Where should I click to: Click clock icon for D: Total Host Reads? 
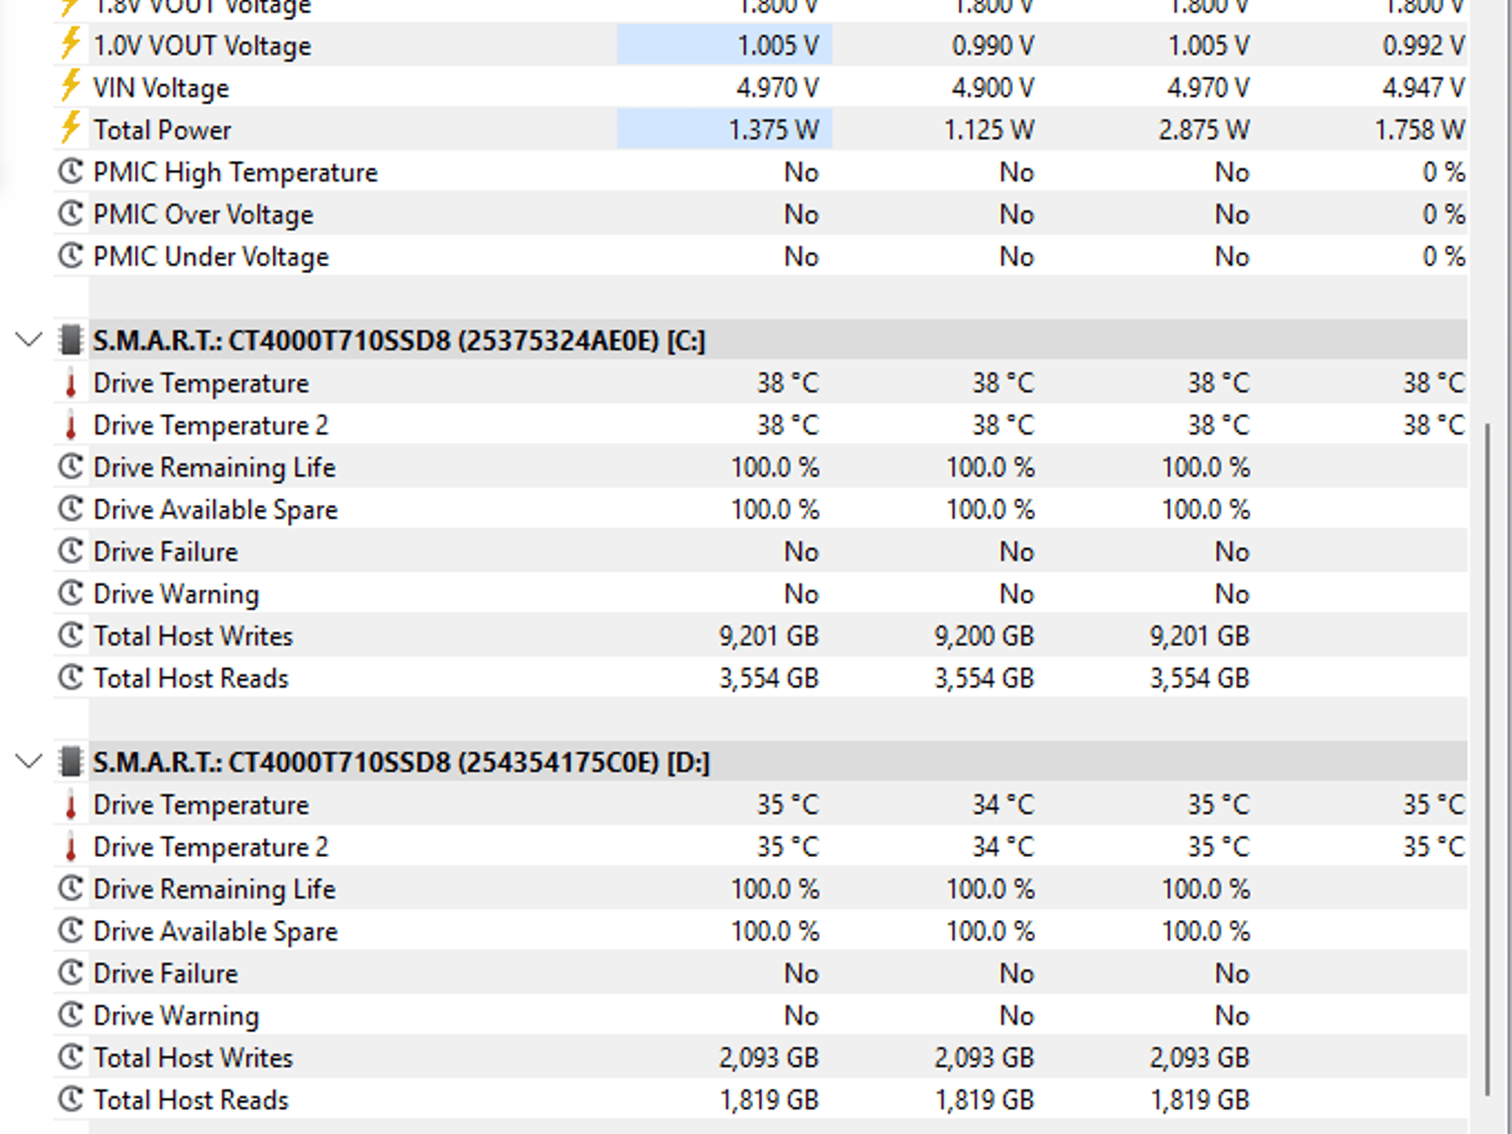(70, 1099)
